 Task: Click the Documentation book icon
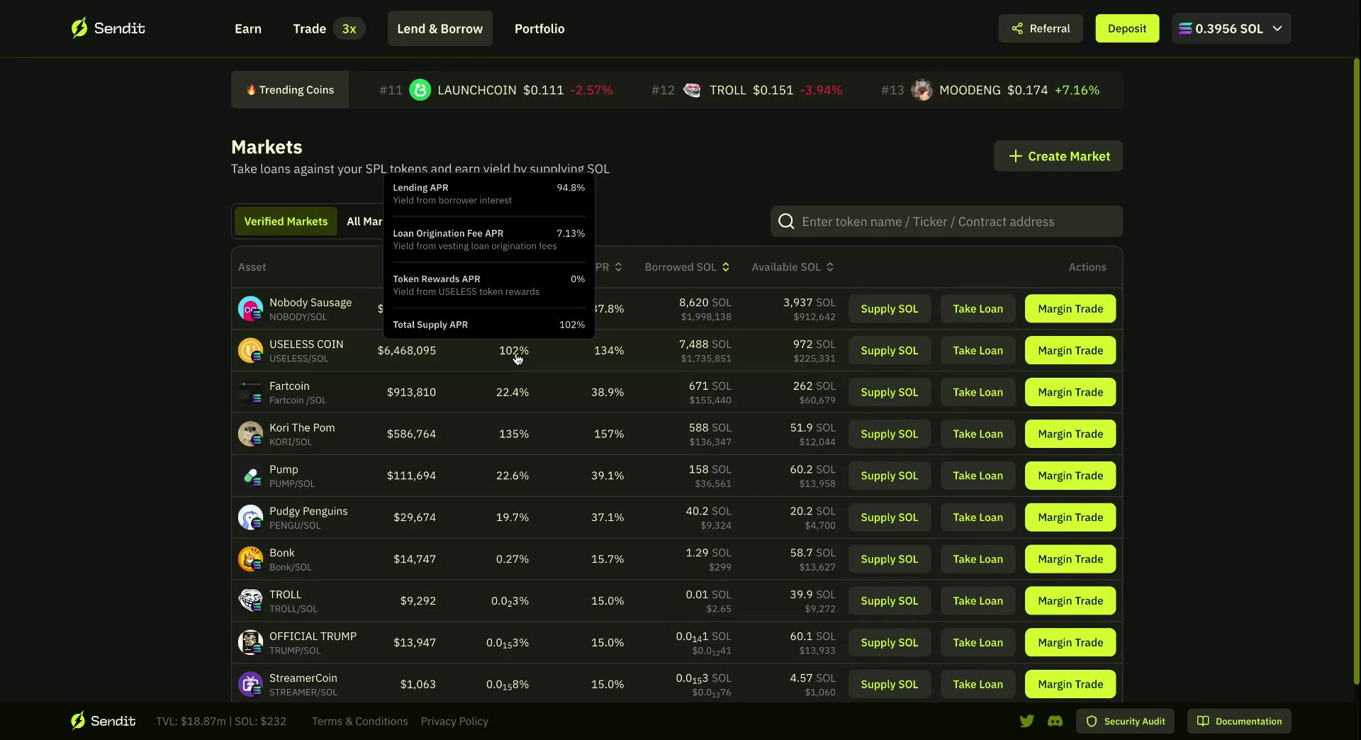[1203, 721]
